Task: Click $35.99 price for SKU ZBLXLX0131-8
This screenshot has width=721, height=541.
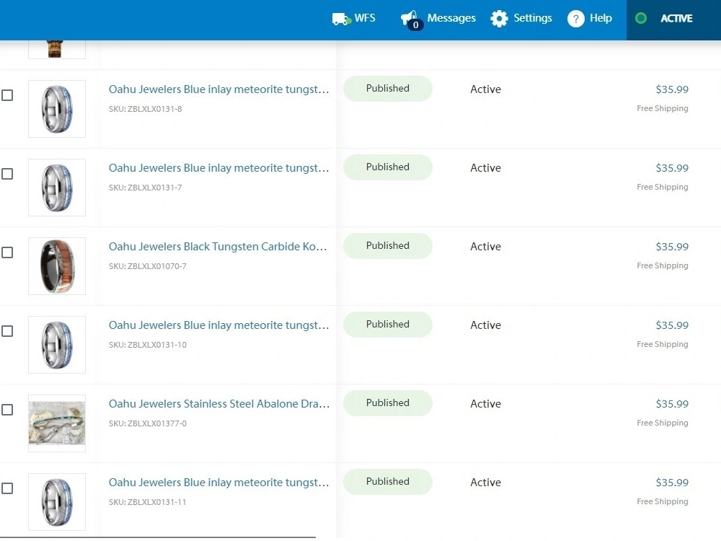Action: tap(672, 89)
